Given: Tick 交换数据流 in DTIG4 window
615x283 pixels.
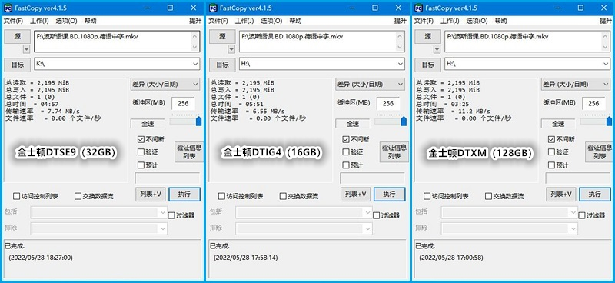Looking at the screenshot, I should (283, 196).
